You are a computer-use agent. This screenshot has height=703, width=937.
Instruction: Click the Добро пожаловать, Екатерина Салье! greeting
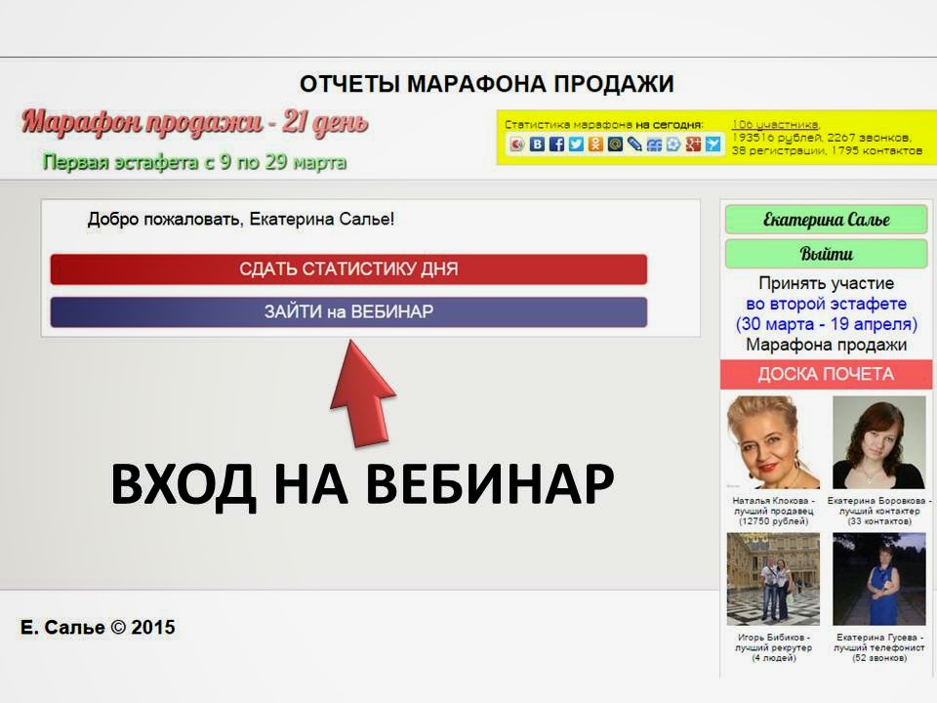coord(241,220)
